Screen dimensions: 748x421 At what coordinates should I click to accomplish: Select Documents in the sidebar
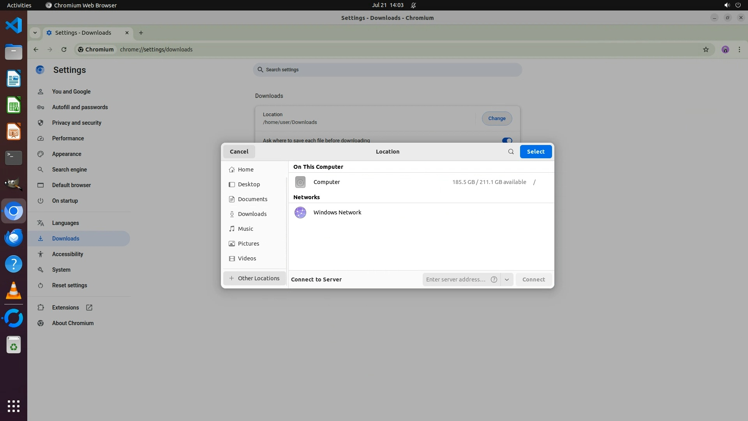point(252,199)
